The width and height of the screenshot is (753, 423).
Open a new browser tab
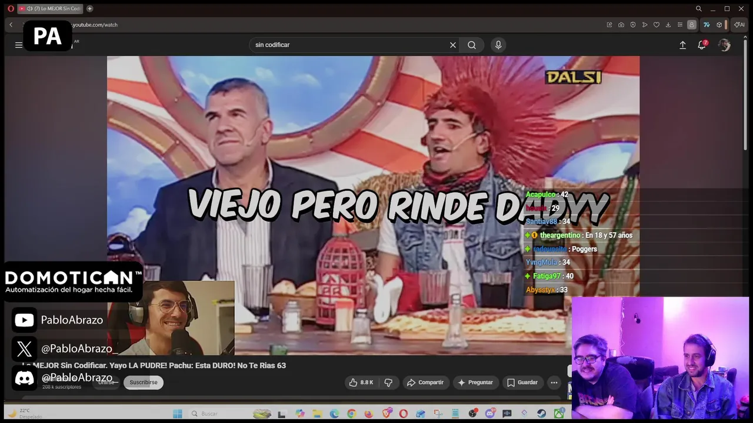coord(89,8)
